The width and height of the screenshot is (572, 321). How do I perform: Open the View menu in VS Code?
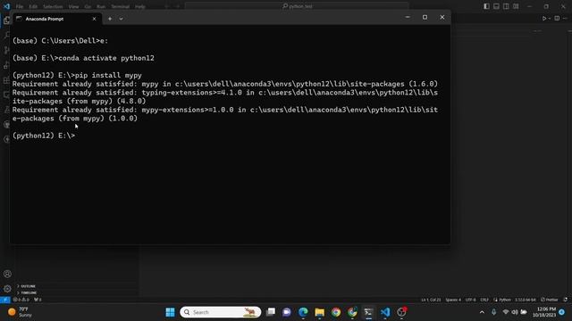(73, 6)
